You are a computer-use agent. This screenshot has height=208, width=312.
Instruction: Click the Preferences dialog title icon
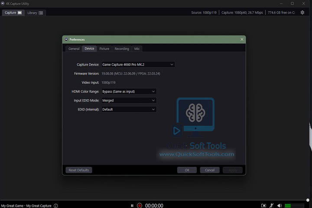point(66,39)
